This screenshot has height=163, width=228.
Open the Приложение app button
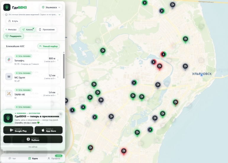(47, 29)
